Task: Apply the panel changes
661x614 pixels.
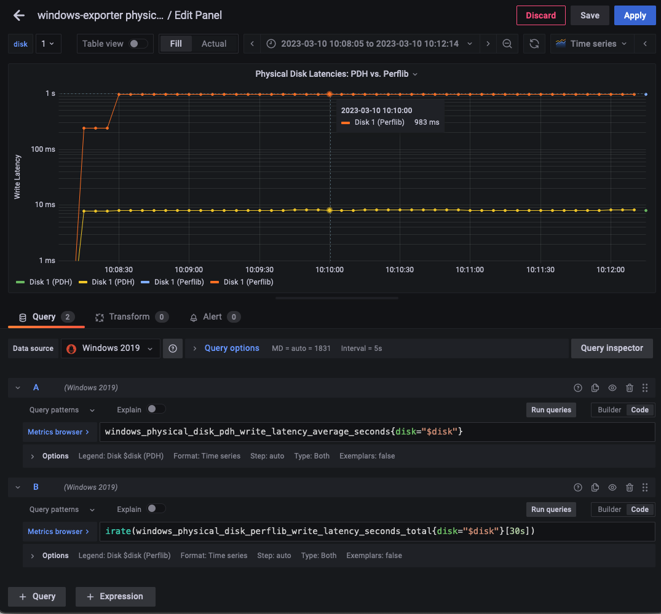Action: click(635, 15)
